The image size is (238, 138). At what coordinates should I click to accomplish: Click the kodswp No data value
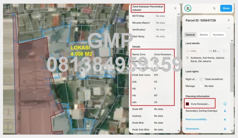(158, 116)
